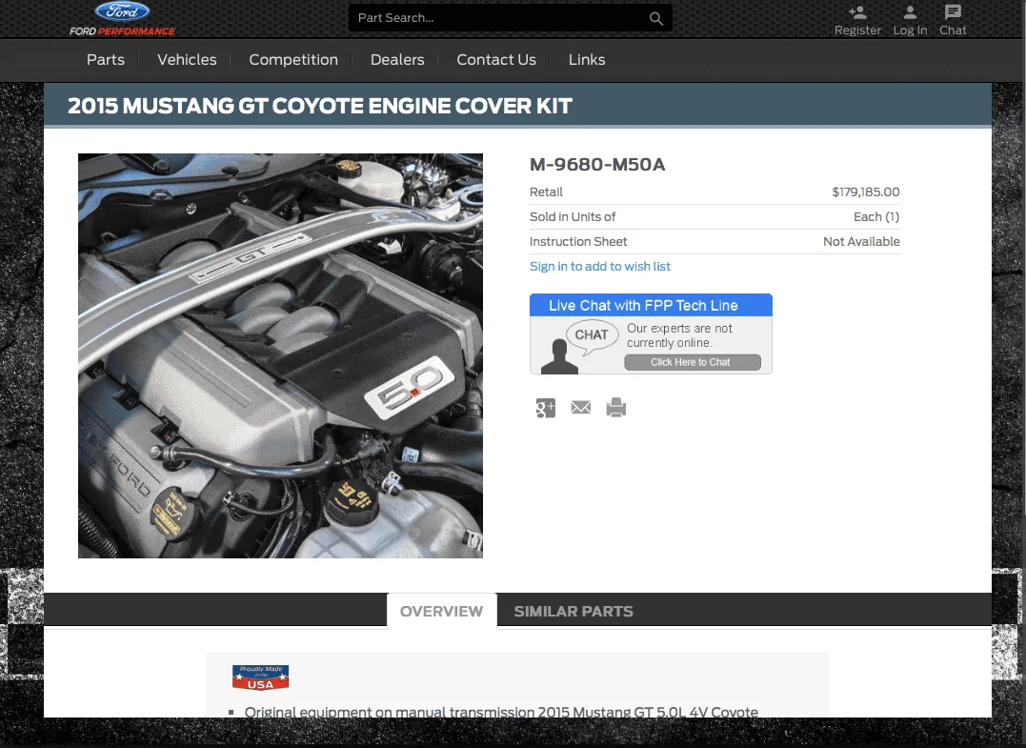
Task: Switch to the Similar Parts tab
Action: (x=573, y=611)
